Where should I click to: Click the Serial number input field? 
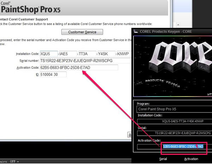point(86,61)
